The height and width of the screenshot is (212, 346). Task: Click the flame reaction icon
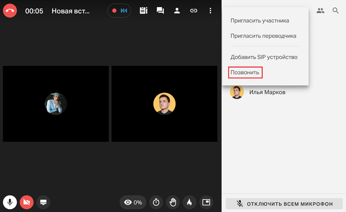coord(189,202)
